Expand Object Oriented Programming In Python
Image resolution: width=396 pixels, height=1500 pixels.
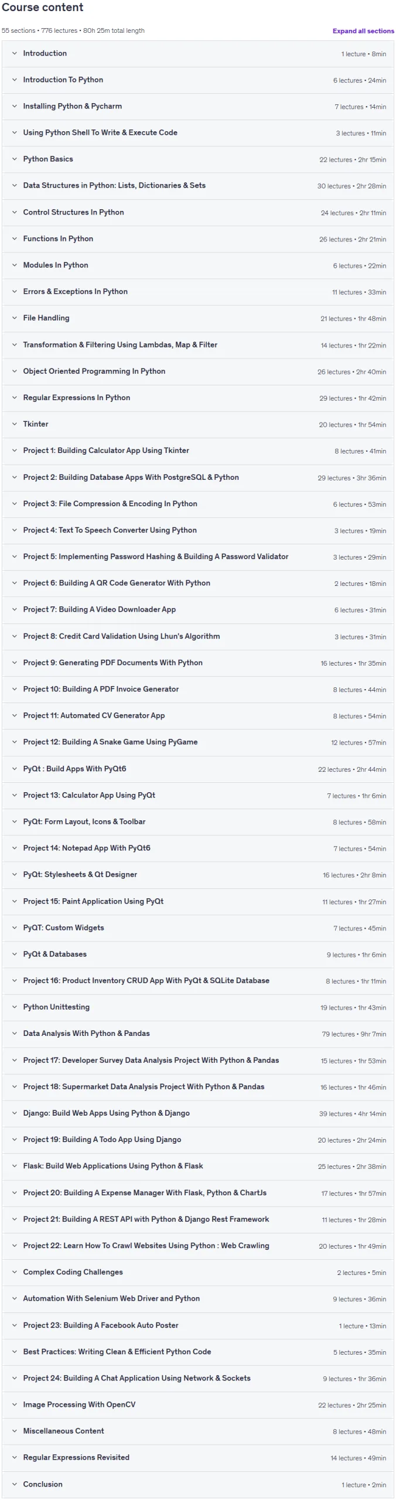[198, 371]
